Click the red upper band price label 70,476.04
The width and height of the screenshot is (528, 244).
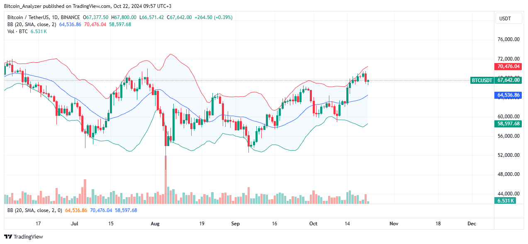pyautogui.click(x=509, y=66)
